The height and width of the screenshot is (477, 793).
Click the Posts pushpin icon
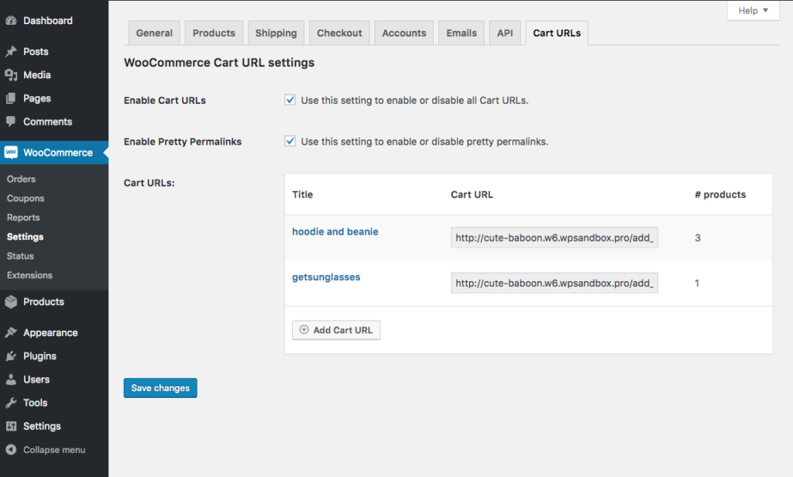pos(11,52)
